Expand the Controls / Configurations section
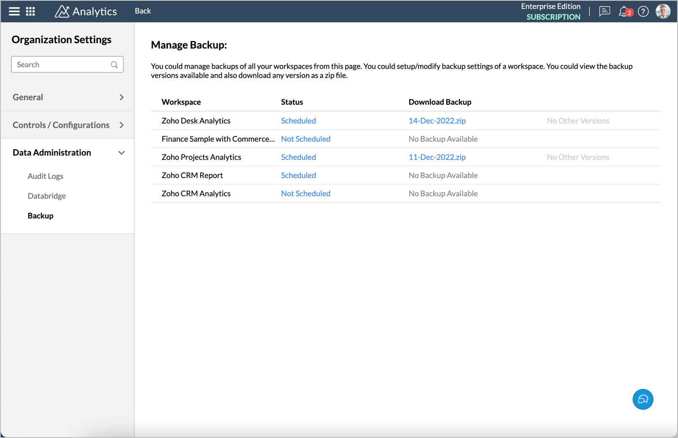This screenshot has width=678, height=438. (x=68, y=125)
